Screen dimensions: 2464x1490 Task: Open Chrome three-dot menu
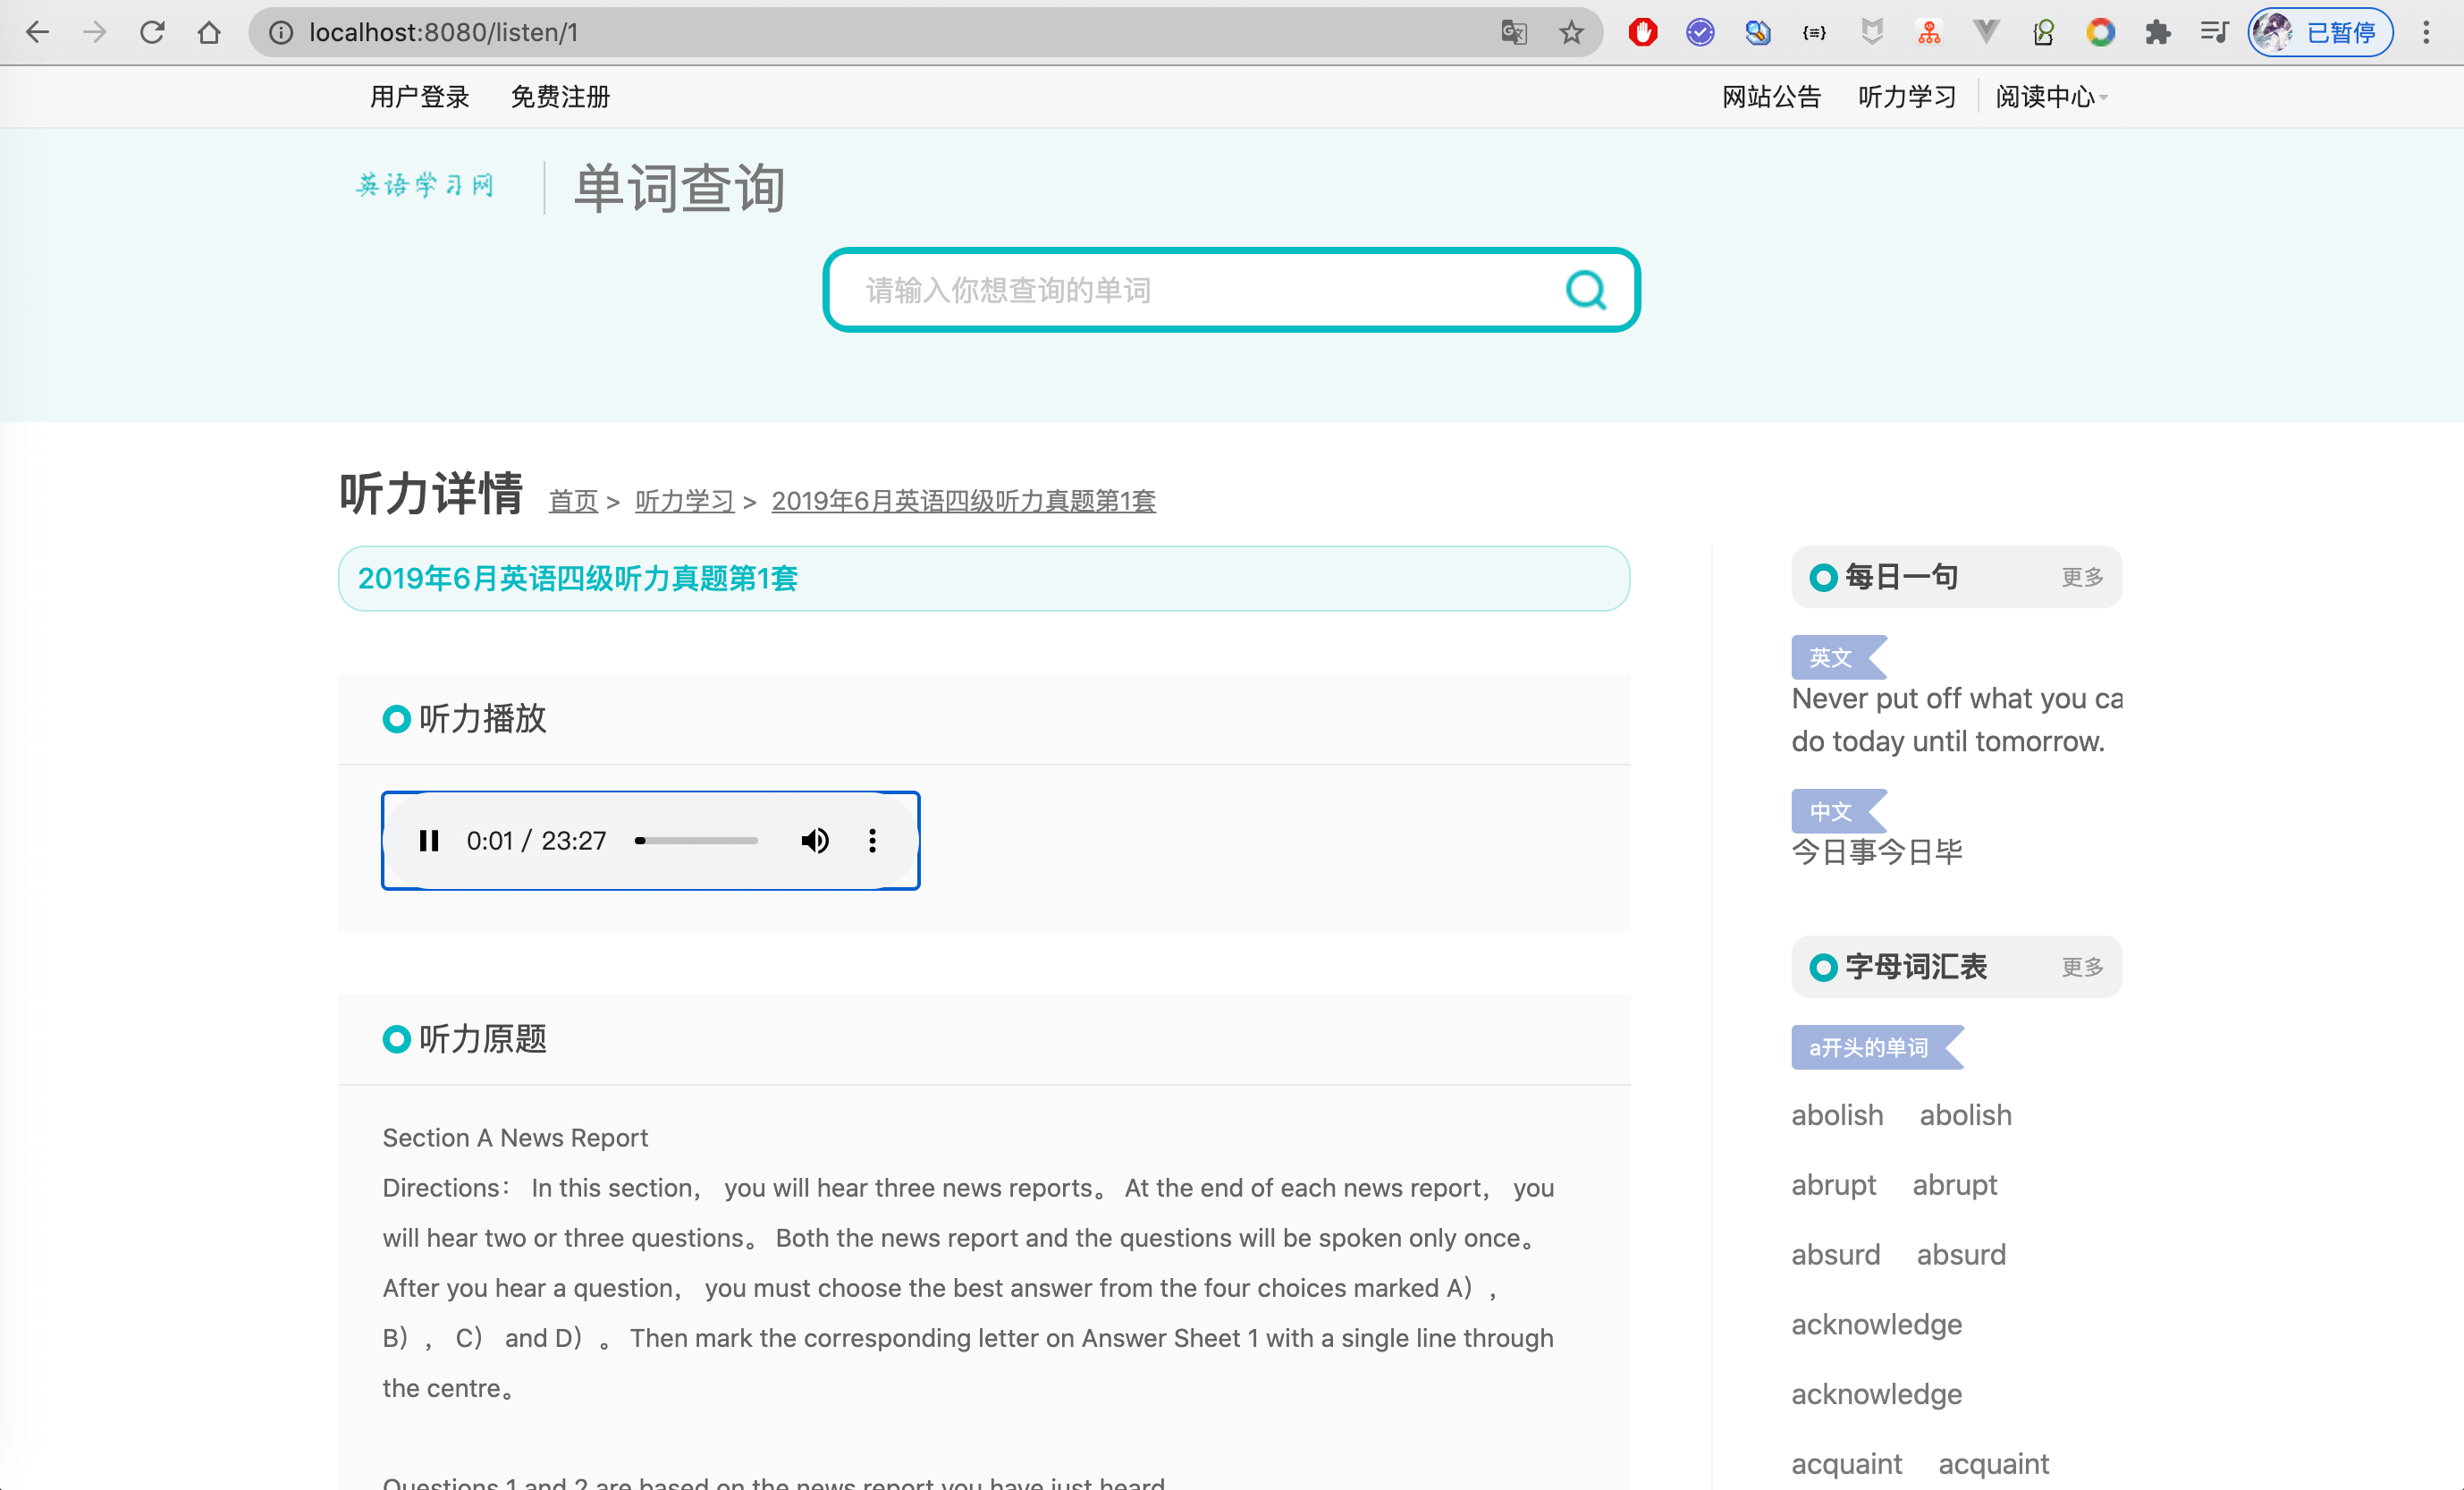2426,33
